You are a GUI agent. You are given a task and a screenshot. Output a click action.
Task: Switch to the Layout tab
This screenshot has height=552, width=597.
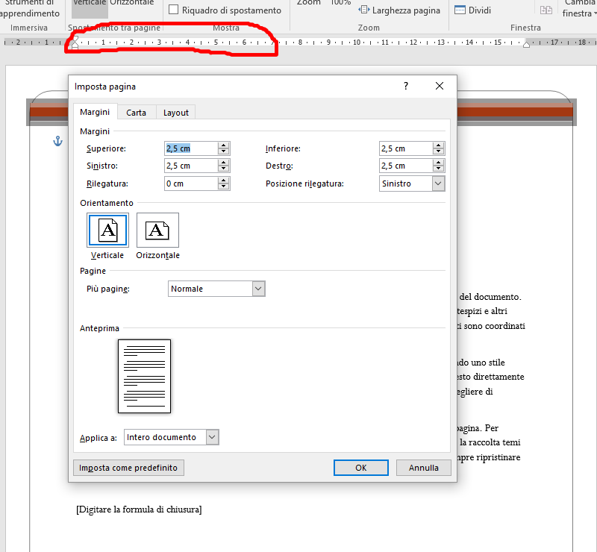point(176,112)
